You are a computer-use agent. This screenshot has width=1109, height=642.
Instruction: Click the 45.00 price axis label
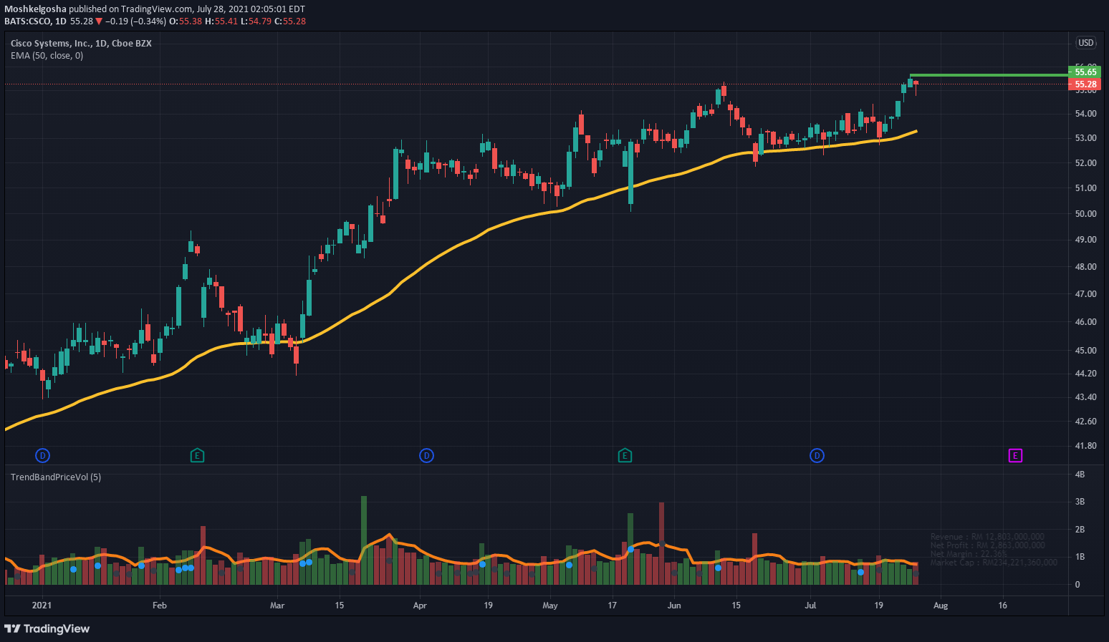click(x=1086, y=351)
